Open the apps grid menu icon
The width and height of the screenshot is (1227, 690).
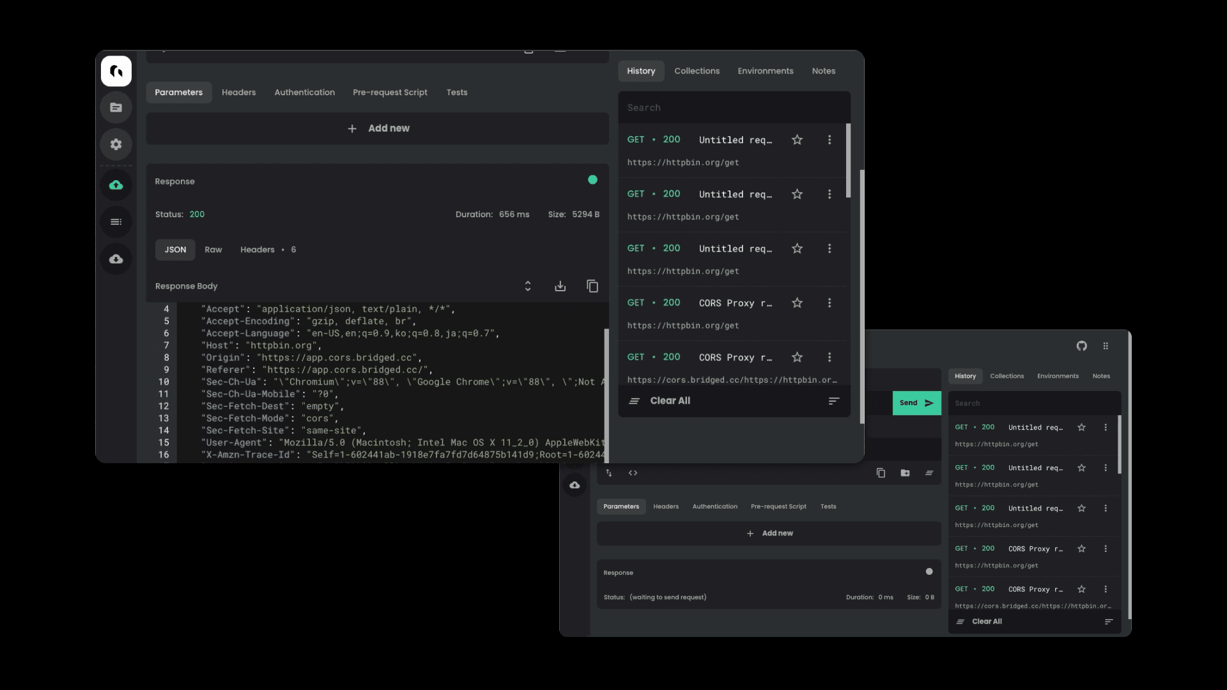(x=1106, y=346)
